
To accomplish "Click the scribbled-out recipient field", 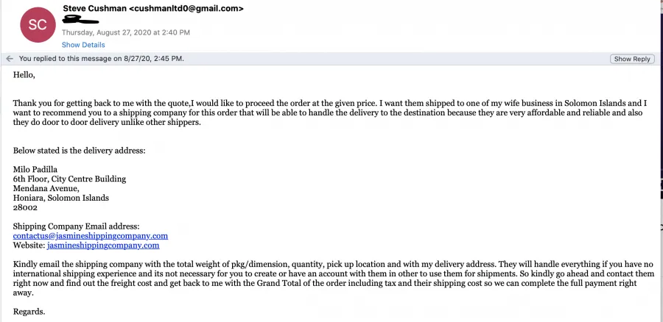I will click(80, 19).
